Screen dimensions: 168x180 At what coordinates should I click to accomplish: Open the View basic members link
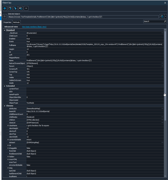point(34,27)
